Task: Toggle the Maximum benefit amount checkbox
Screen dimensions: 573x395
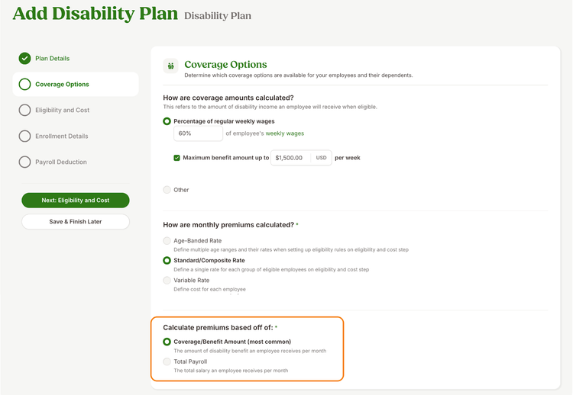Action: tap(177, 158)
